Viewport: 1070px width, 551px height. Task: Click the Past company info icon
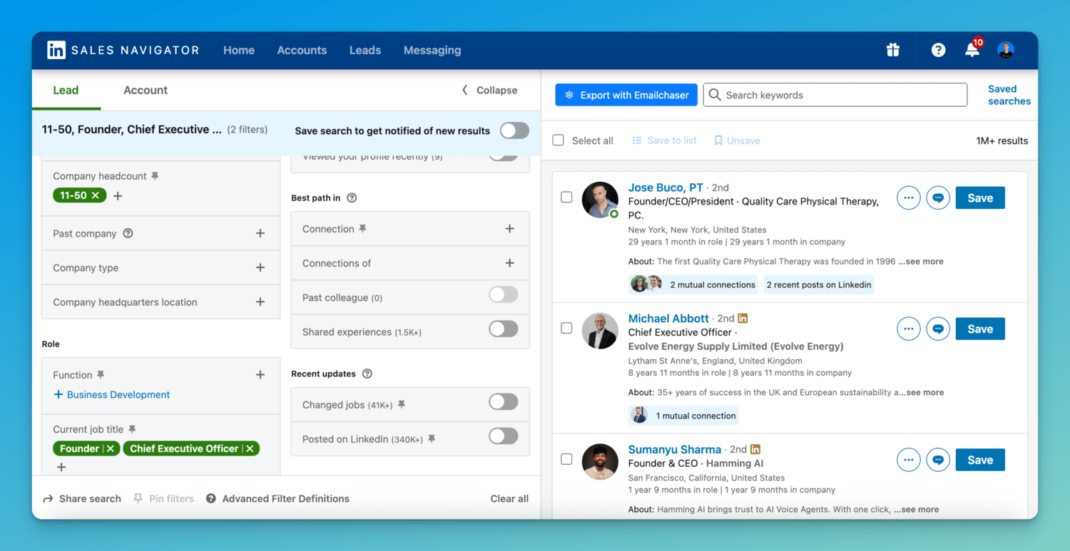[128, 233]
